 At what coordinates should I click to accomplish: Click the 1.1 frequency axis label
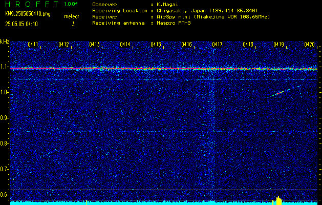click(4, 67)
